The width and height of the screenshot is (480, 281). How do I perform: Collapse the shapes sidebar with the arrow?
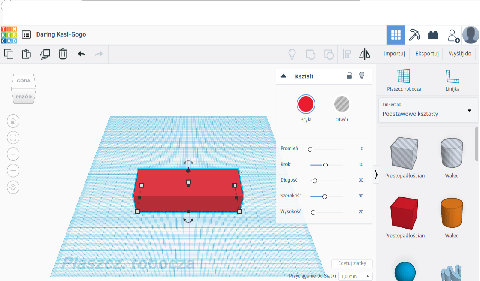376,174
